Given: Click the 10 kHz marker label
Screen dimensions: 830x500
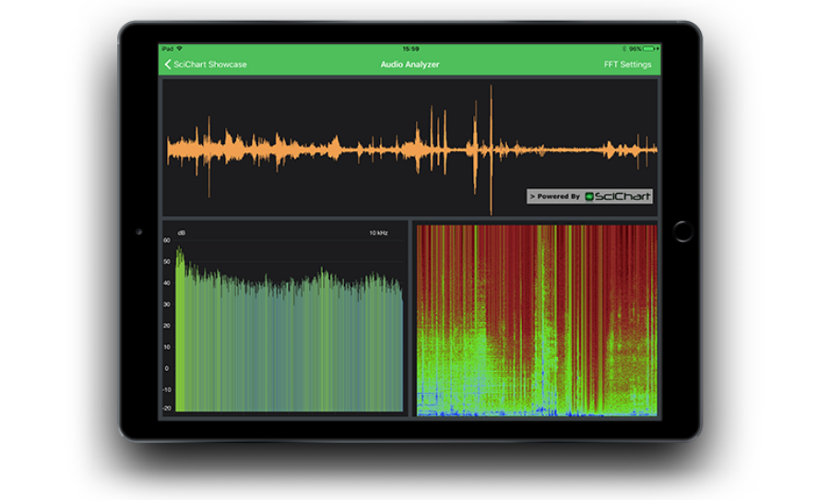Looking at the screenshot, I should 378,232.
